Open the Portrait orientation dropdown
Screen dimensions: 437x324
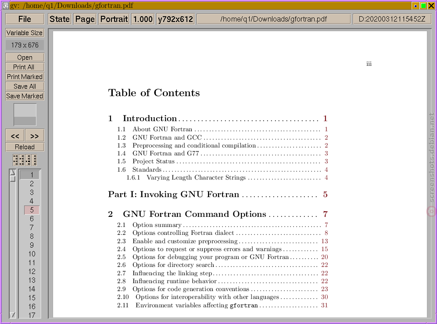coord(114,19)
